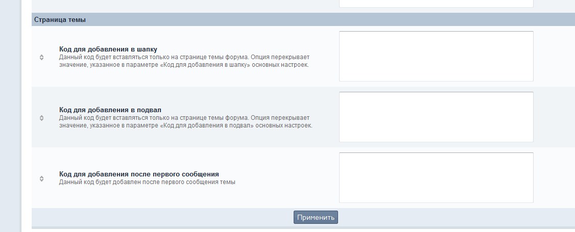The width and height of the screenshot is (575, 232).
Task: Click the Применить button
Action: pyautogui.click(x=316, y=217)
